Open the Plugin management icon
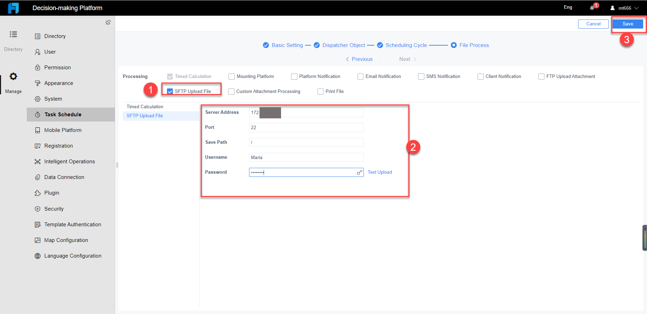Viewport: 647px width, 314px height. [38, 193]
